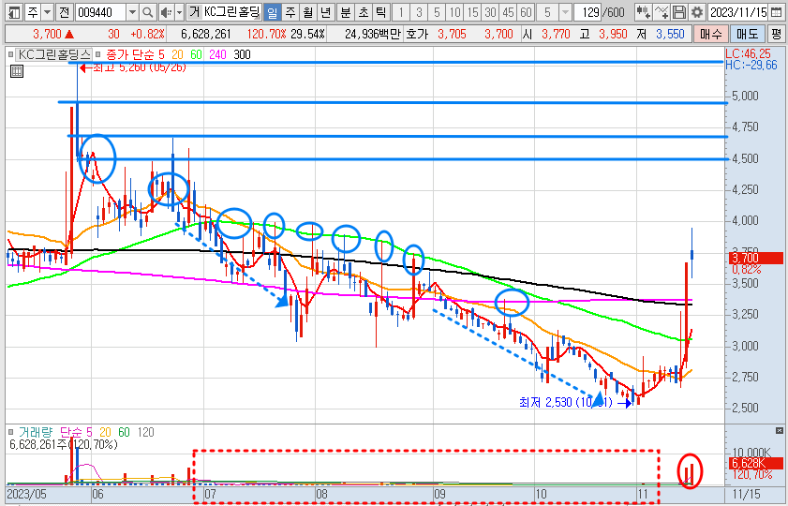
Task: Close the volume panel with its x button
Action: point(779,431)
